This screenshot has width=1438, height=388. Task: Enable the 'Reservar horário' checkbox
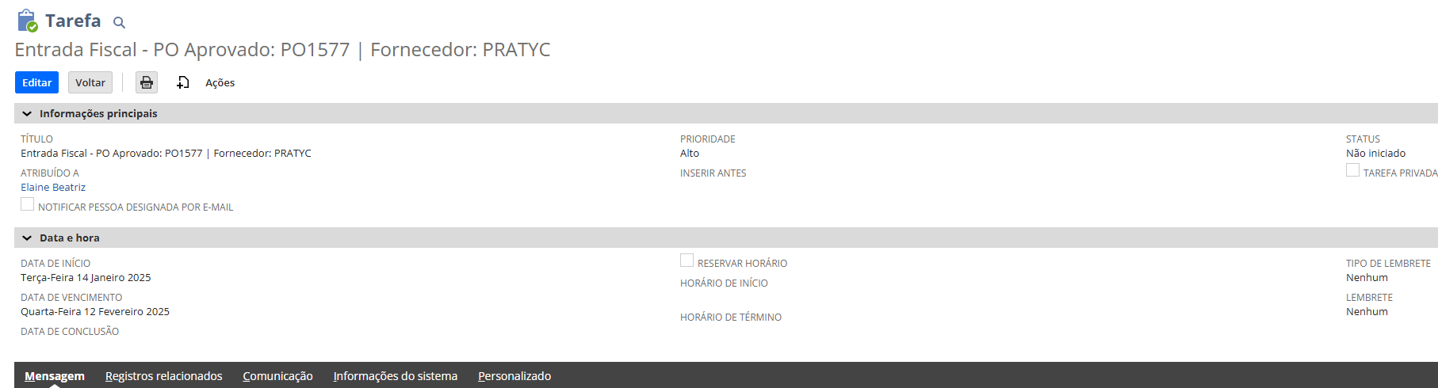[687, 261]
